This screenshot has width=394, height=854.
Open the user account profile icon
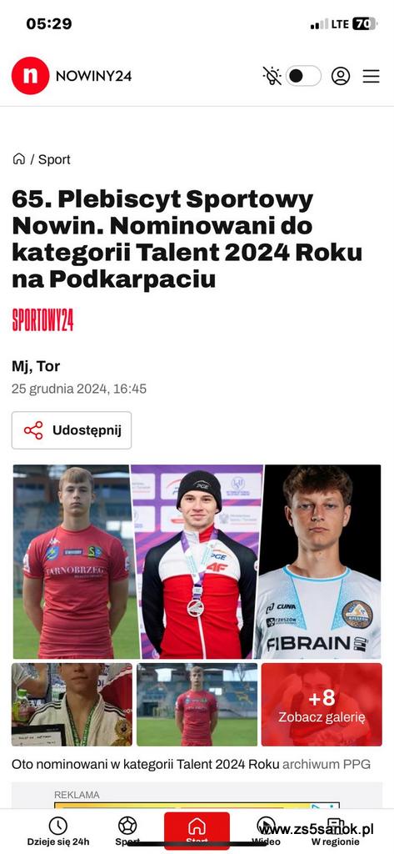pyautogui.click(x=341, y=76)
